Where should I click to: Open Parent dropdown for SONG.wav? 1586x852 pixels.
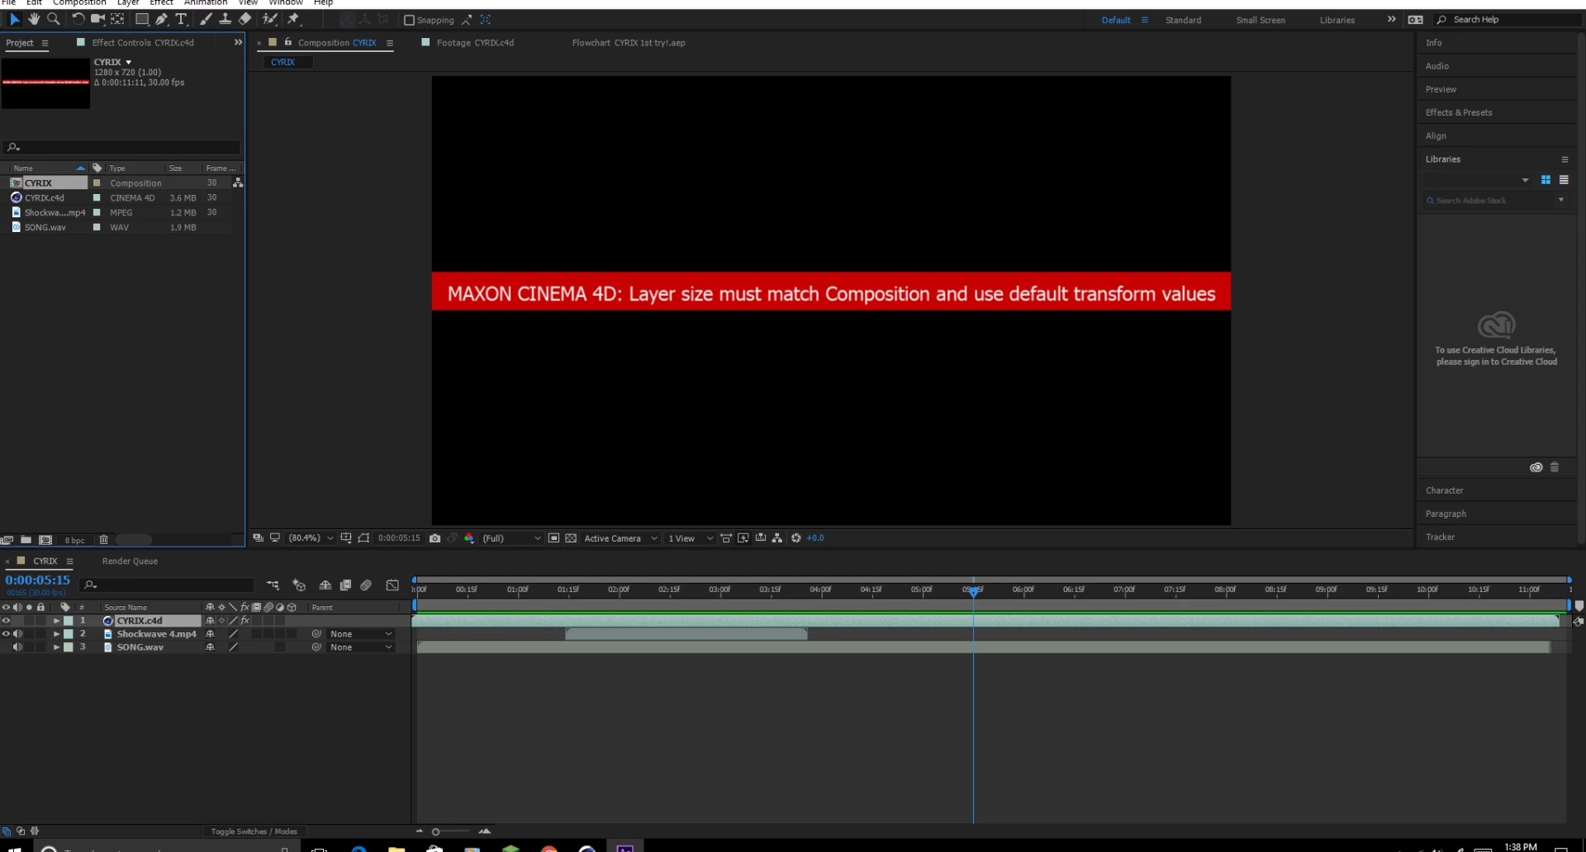tap(361, 647)
